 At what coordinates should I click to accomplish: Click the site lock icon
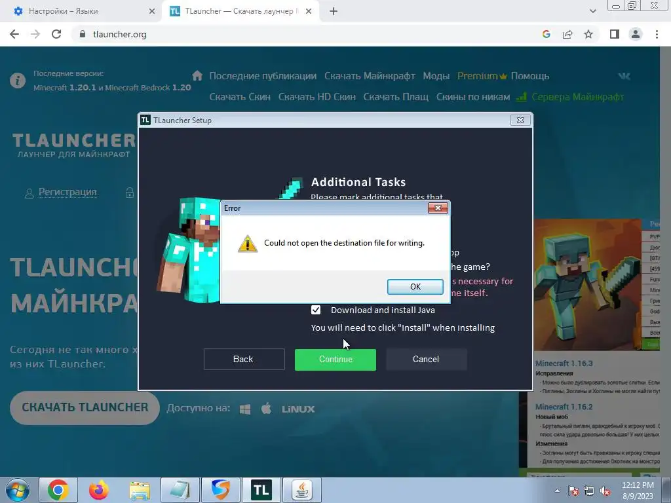tap(83, 34)
